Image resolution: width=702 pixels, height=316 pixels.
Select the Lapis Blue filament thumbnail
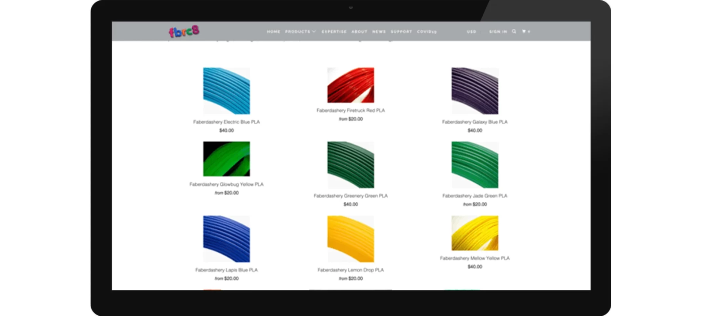pyautogui.click(x=226, y=239)
